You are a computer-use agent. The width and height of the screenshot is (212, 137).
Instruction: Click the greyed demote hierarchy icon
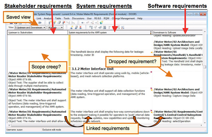pyautogui.click(x=73, y=23)
